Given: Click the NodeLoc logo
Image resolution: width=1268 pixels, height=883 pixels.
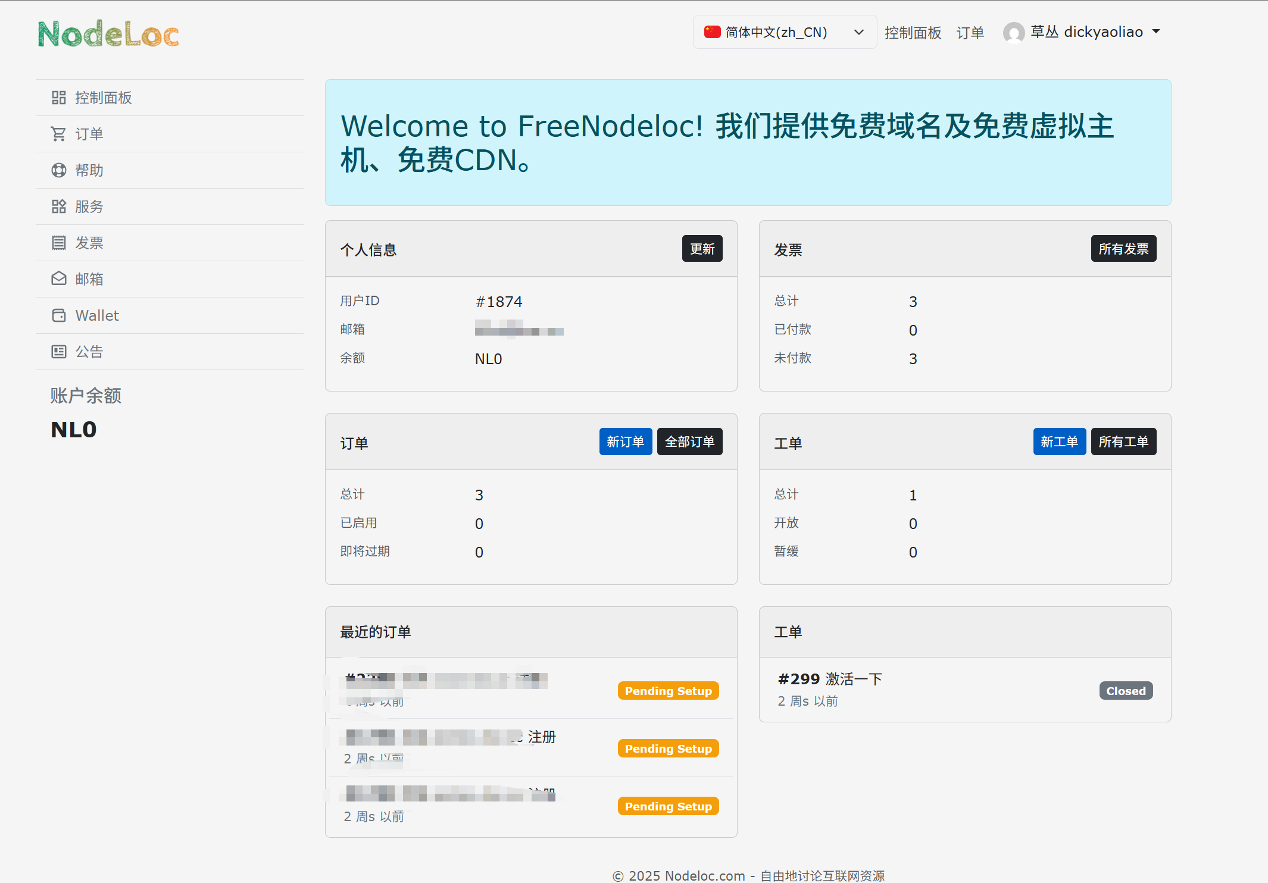Looking at the screenshot, I should 108,33.
